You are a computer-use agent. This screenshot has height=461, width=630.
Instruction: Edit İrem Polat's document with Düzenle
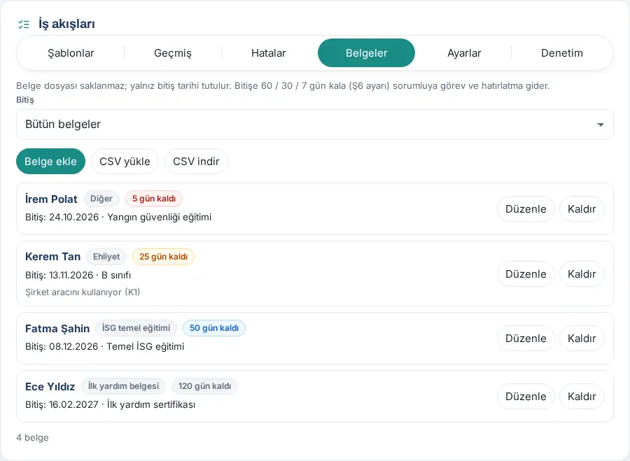[x=526, y=209]
